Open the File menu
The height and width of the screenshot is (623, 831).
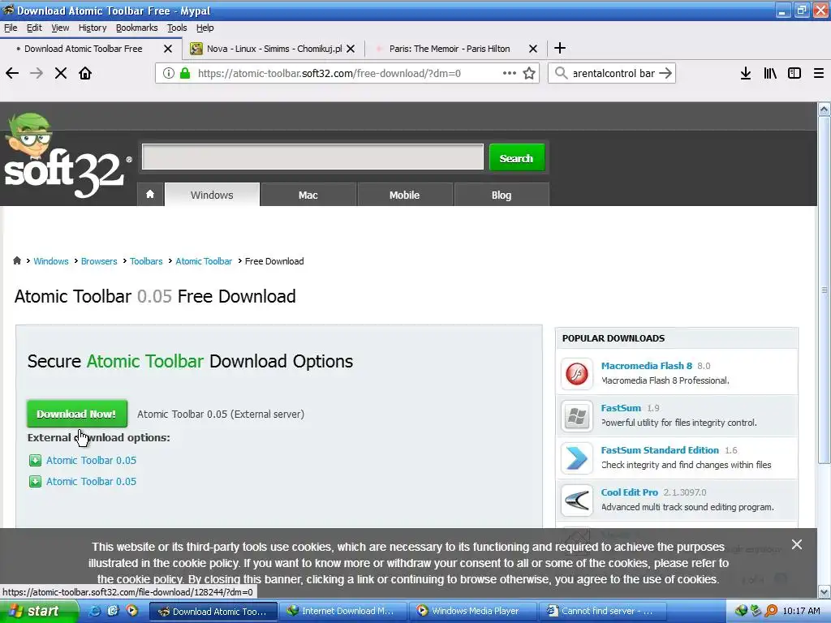click(11, 28)
